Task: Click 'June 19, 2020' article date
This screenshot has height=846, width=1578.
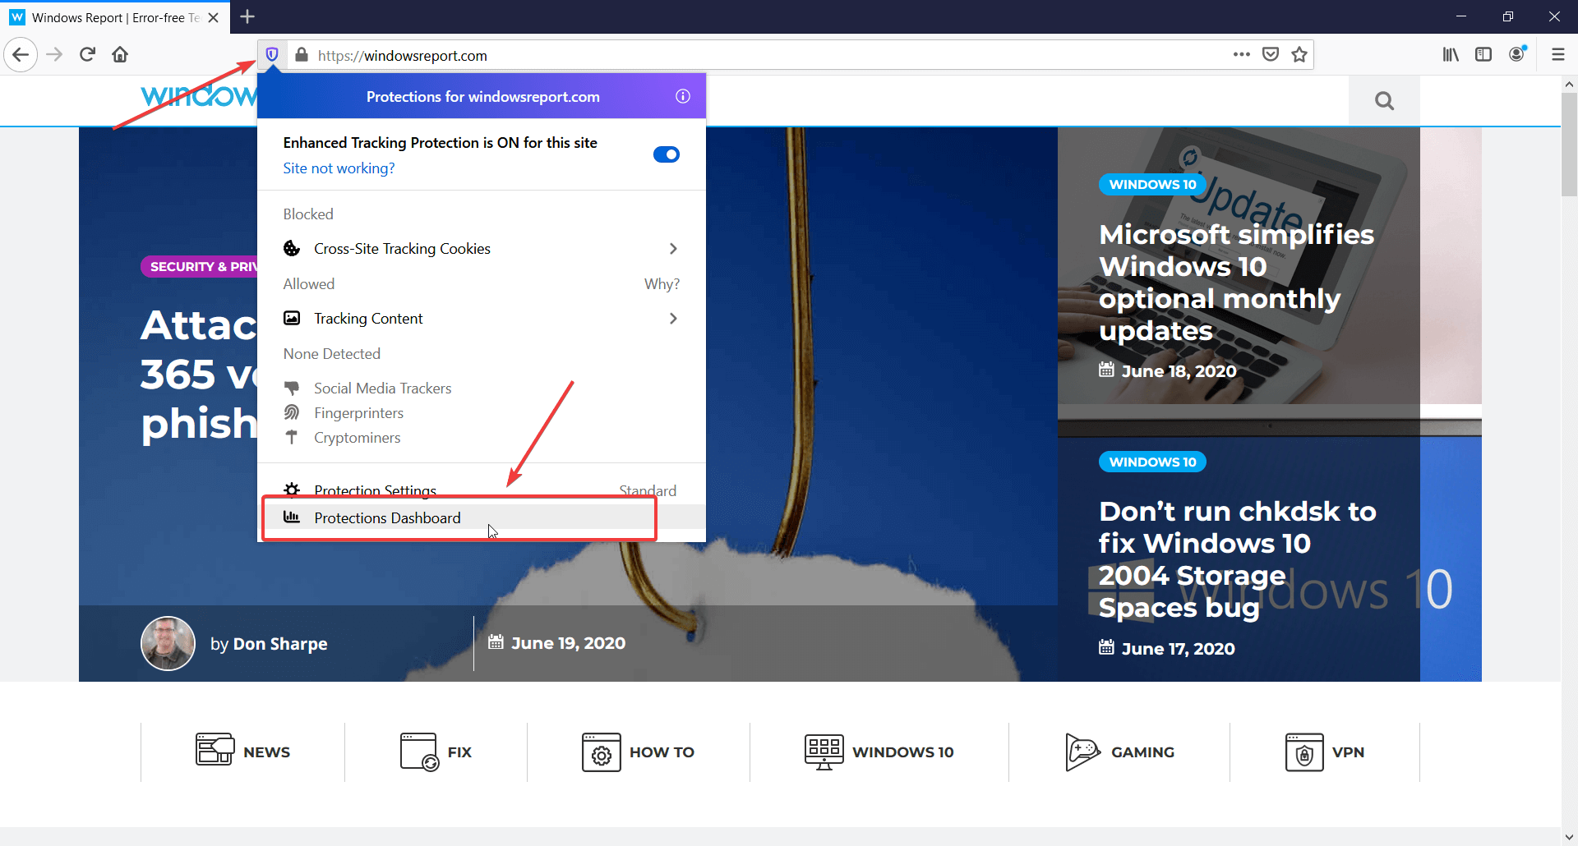Action: pos(568,643)
